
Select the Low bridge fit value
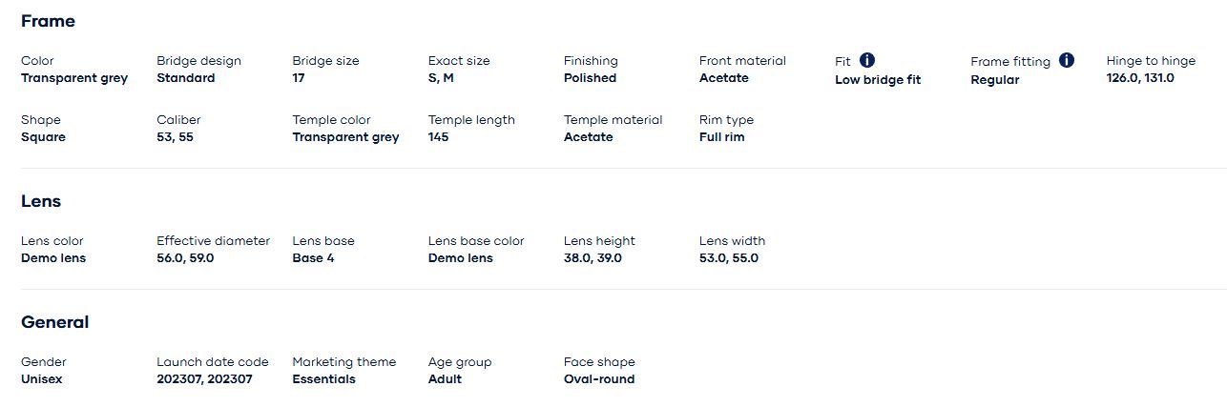(878, 80)
